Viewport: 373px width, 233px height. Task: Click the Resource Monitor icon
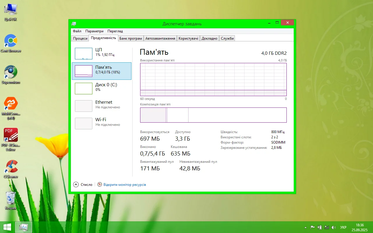[x=100, y=185]
